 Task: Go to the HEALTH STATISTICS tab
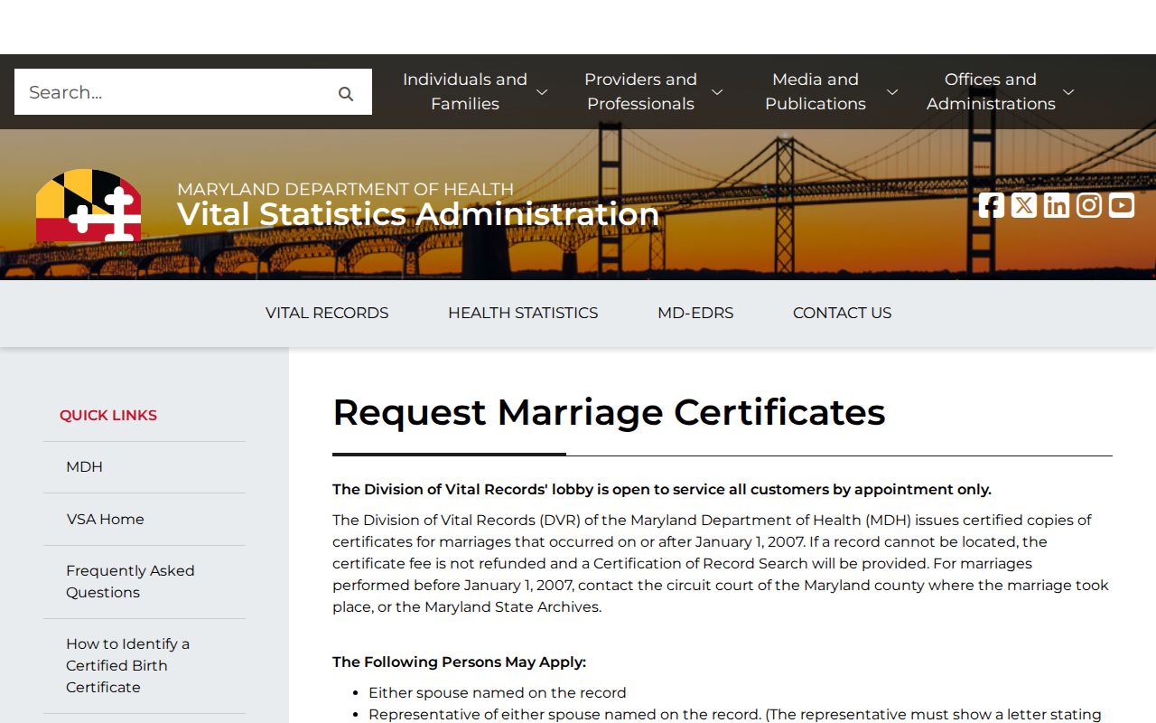click(523, 313)
